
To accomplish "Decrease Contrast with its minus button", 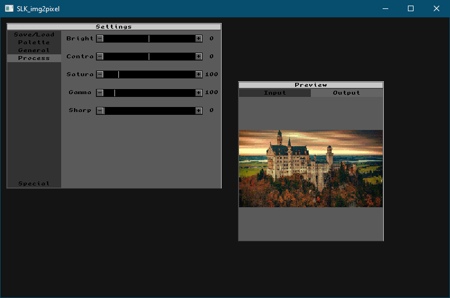I will [100, 57].
